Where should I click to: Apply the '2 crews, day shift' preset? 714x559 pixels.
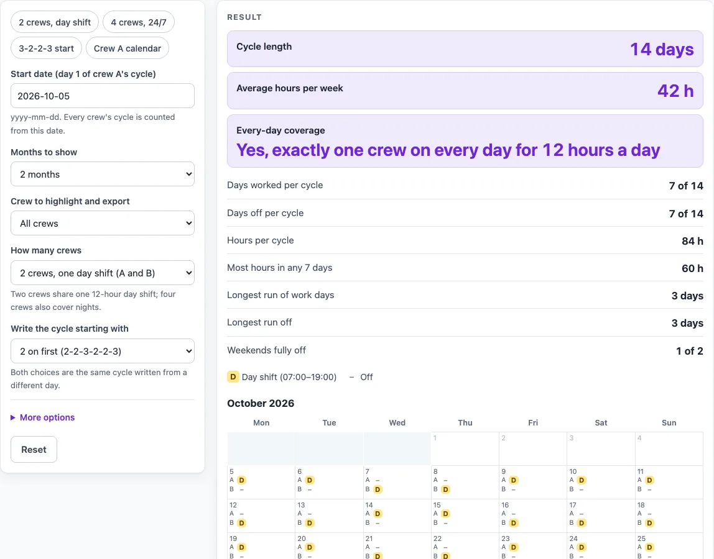coord(55,22)
